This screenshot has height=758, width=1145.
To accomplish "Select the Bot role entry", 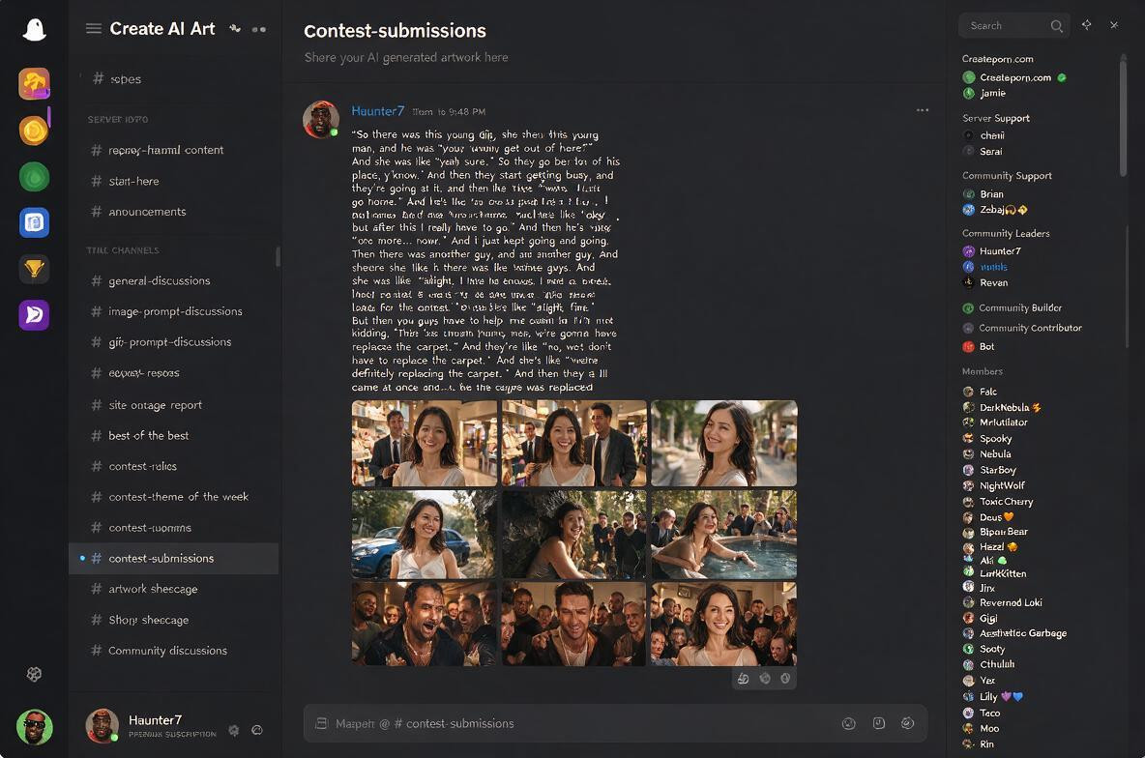I will click(x=979, y=346).
